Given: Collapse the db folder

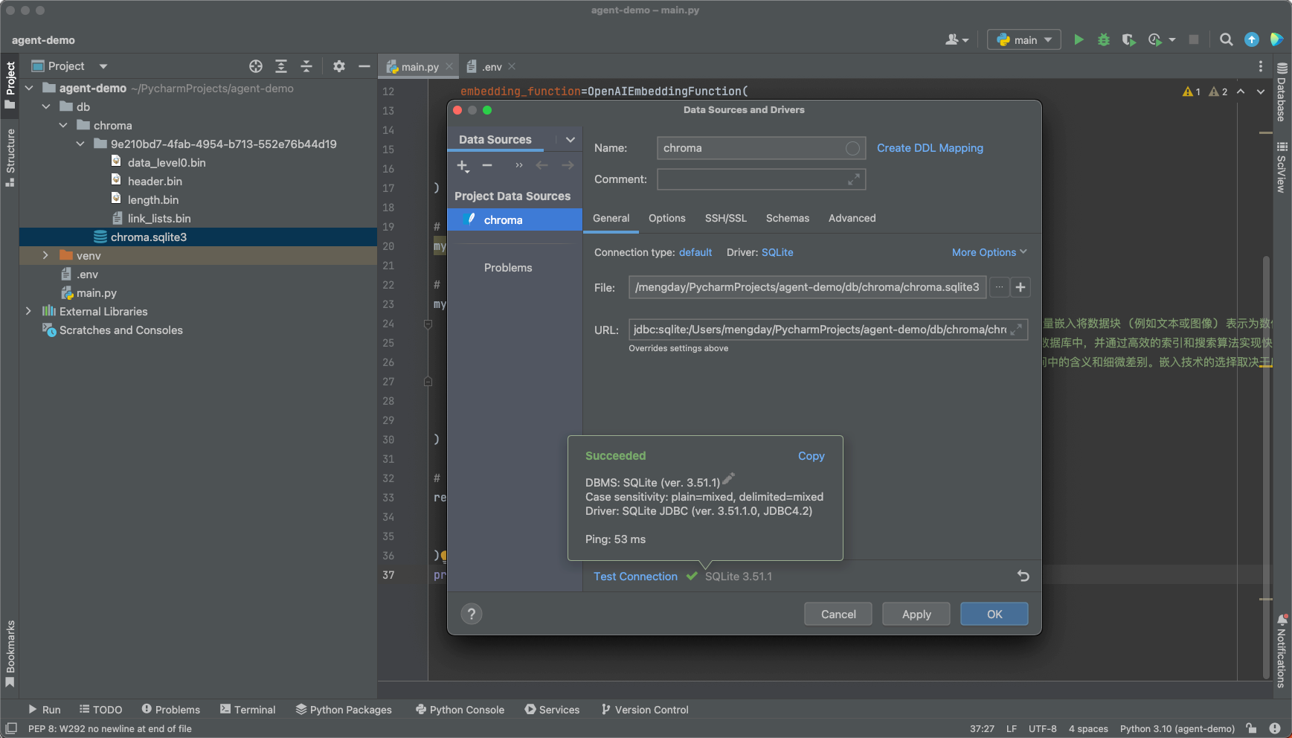Looking at the screenshot, I should pos(46,106).
